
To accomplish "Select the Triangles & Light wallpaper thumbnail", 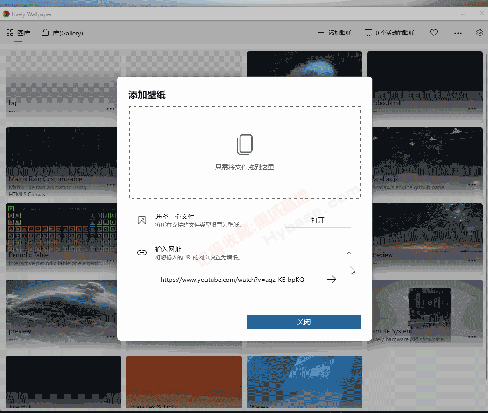I will tap(184, 380).
